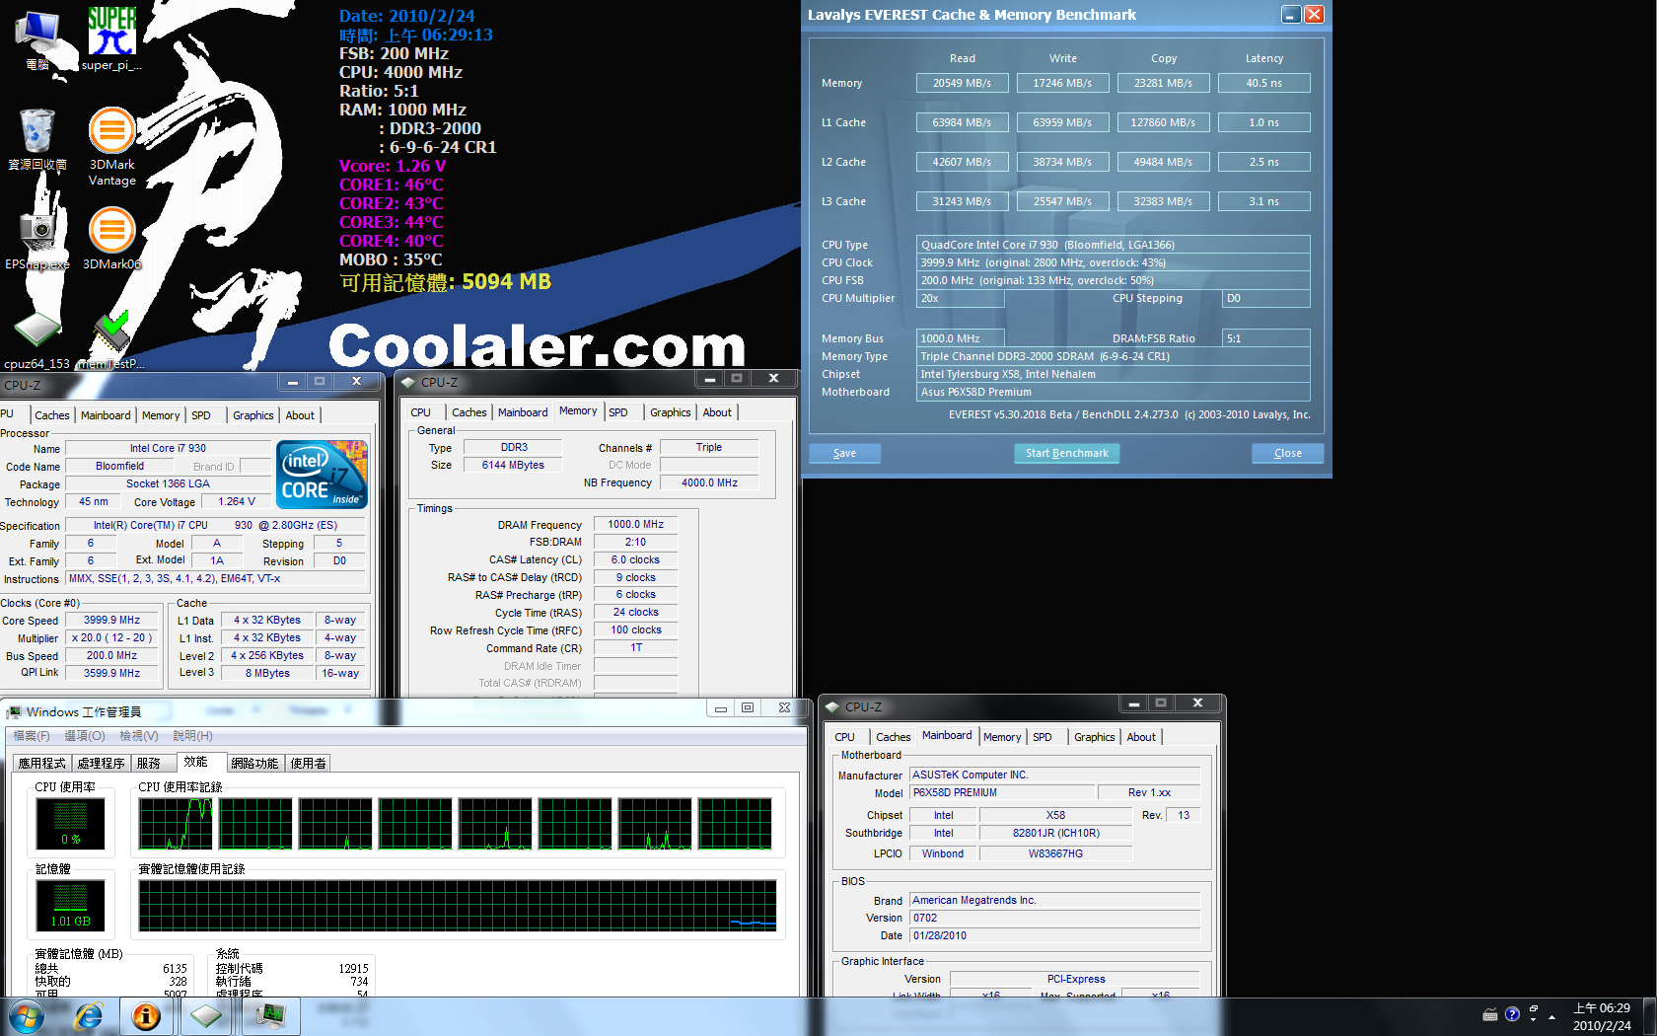Viewport: 1657px width, 1036px height.
Task: Select the About tab in the Mainboard CPU-Z window
Action: [x=1141, y=737]
